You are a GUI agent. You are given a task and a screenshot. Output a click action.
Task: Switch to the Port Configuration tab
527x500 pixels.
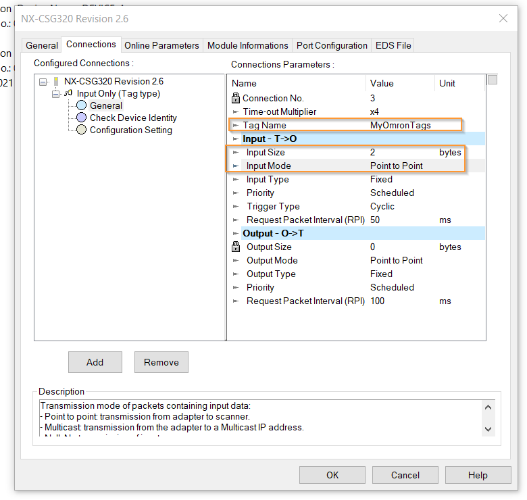coord(332,45)
